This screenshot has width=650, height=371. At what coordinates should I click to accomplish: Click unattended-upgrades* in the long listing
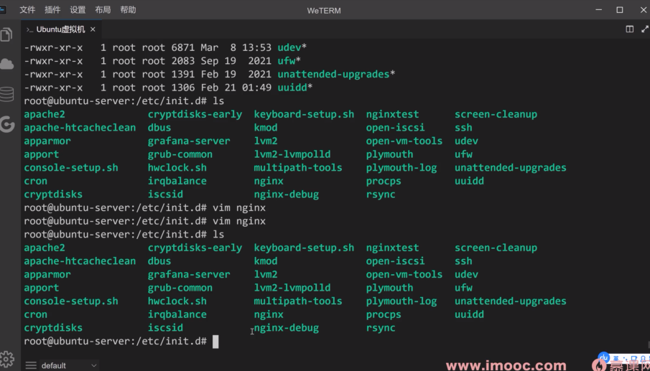336,75
